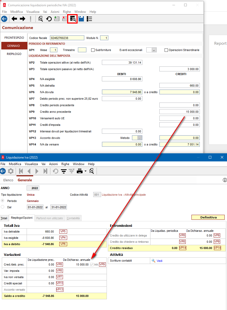Select Periodo radio button

(3, 201)
